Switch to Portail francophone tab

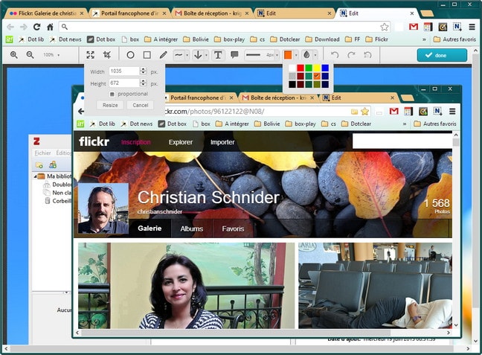pyautogui.click(x=129, y=13)
